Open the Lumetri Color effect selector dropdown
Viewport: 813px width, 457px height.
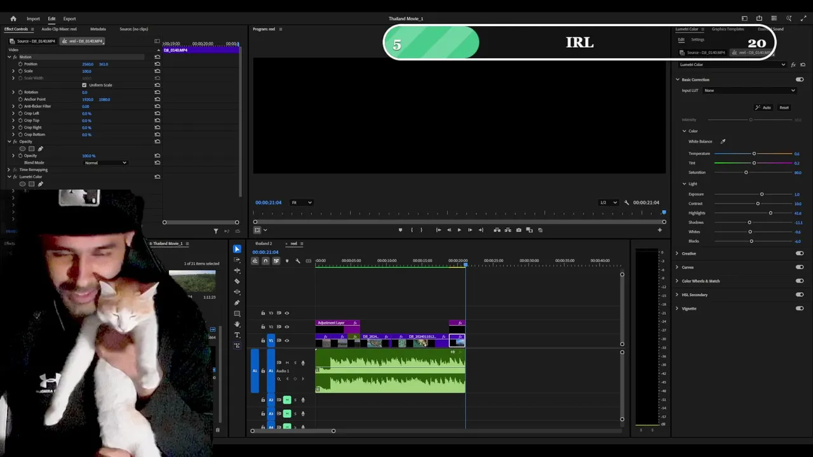click(x=732, y=65)
